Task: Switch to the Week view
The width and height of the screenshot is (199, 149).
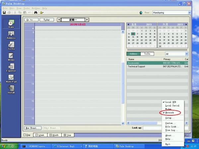Action: pos(40,135)
